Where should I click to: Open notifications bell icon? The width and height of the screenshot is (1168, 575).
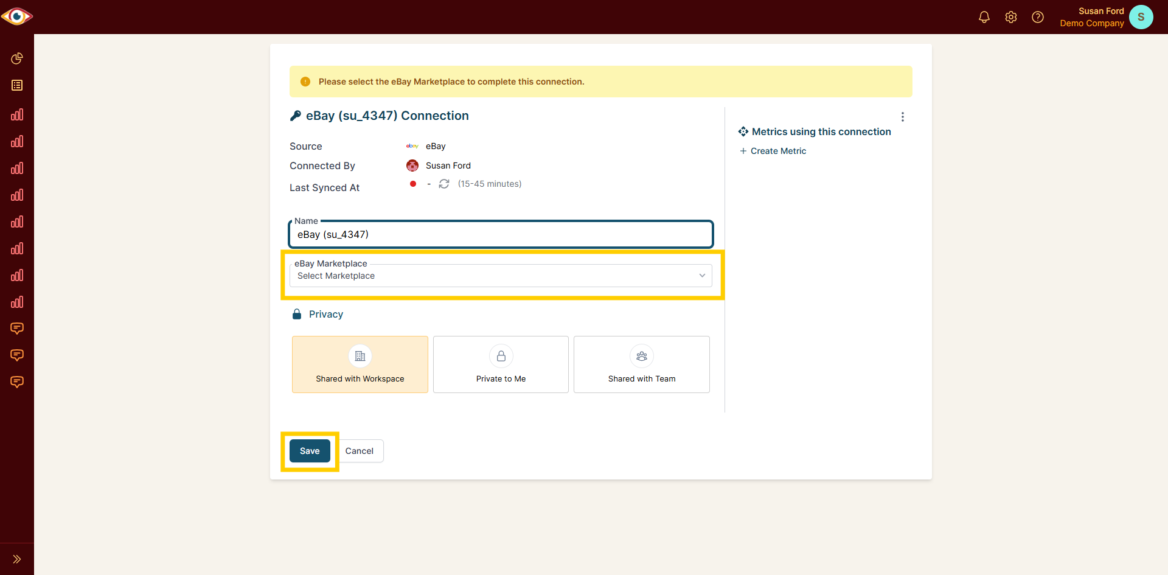click(x=984, y=17)
